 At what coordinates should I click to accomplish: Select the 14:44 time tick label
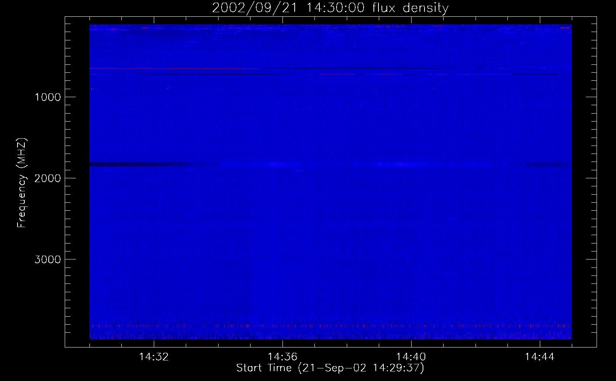click(x=539, y=357)
